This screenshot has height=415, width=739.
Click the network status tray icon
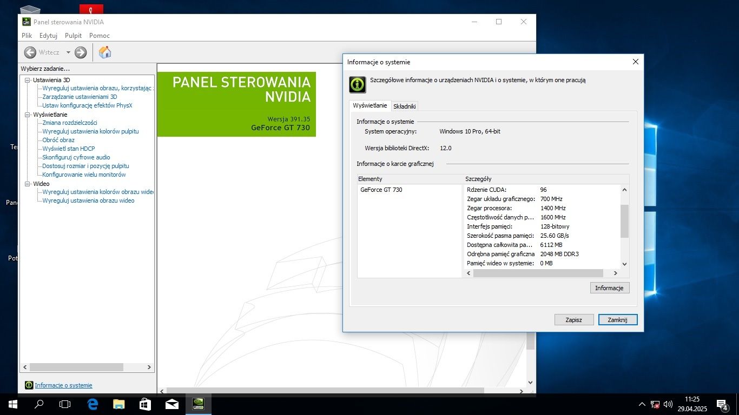point(655,404)
